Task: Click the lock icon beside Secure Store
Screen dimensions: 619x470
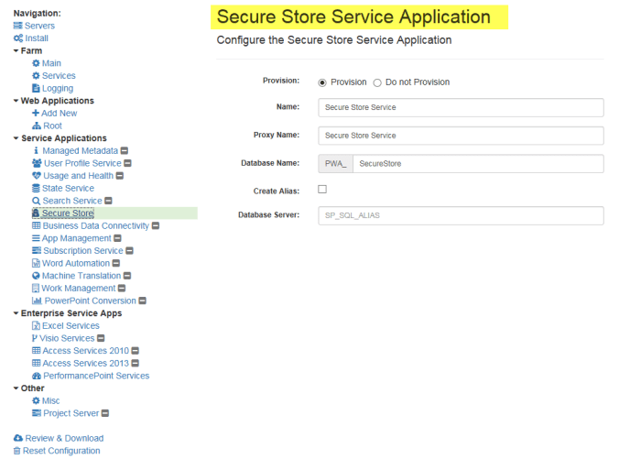Action: tap(36, 213)
